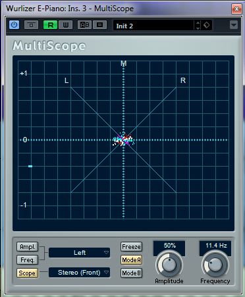Screen dimensions: 245x297
Task: Toggle Write automation W button
Action: coord(66,25)
